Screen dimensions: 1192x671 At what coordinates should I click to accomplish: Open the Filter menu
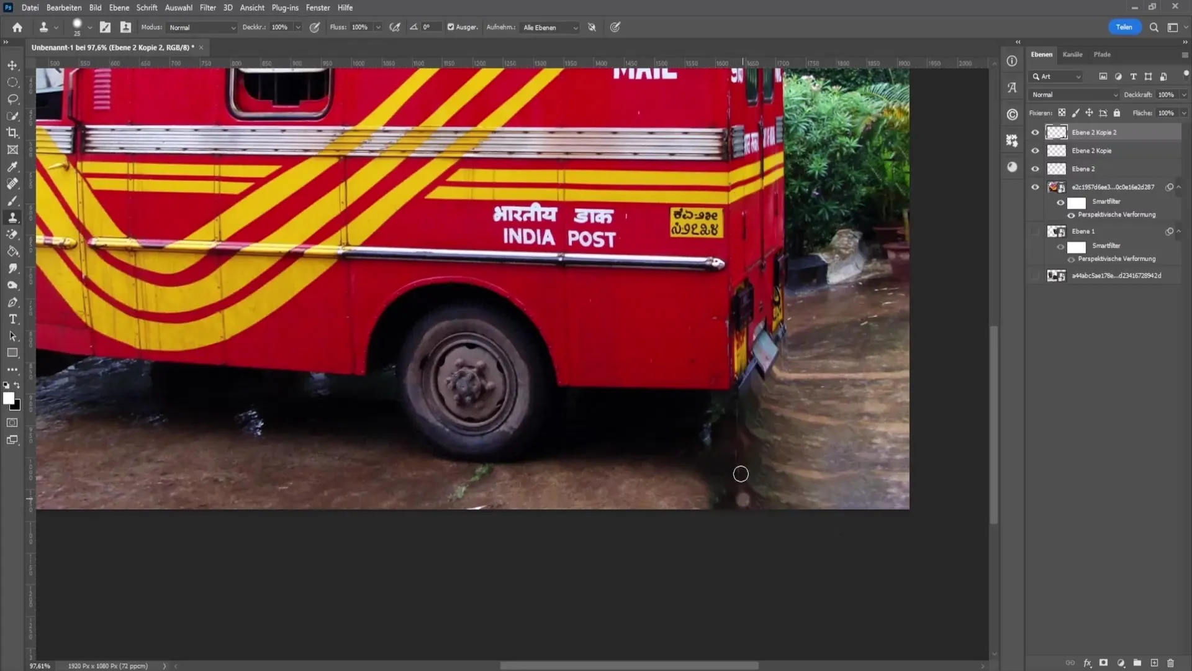coord(208,7)
